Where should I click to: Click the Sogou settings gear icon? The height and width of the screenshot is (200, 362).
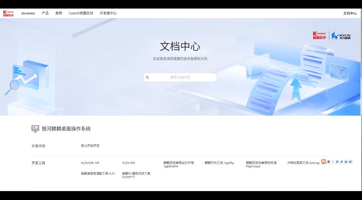350,162
